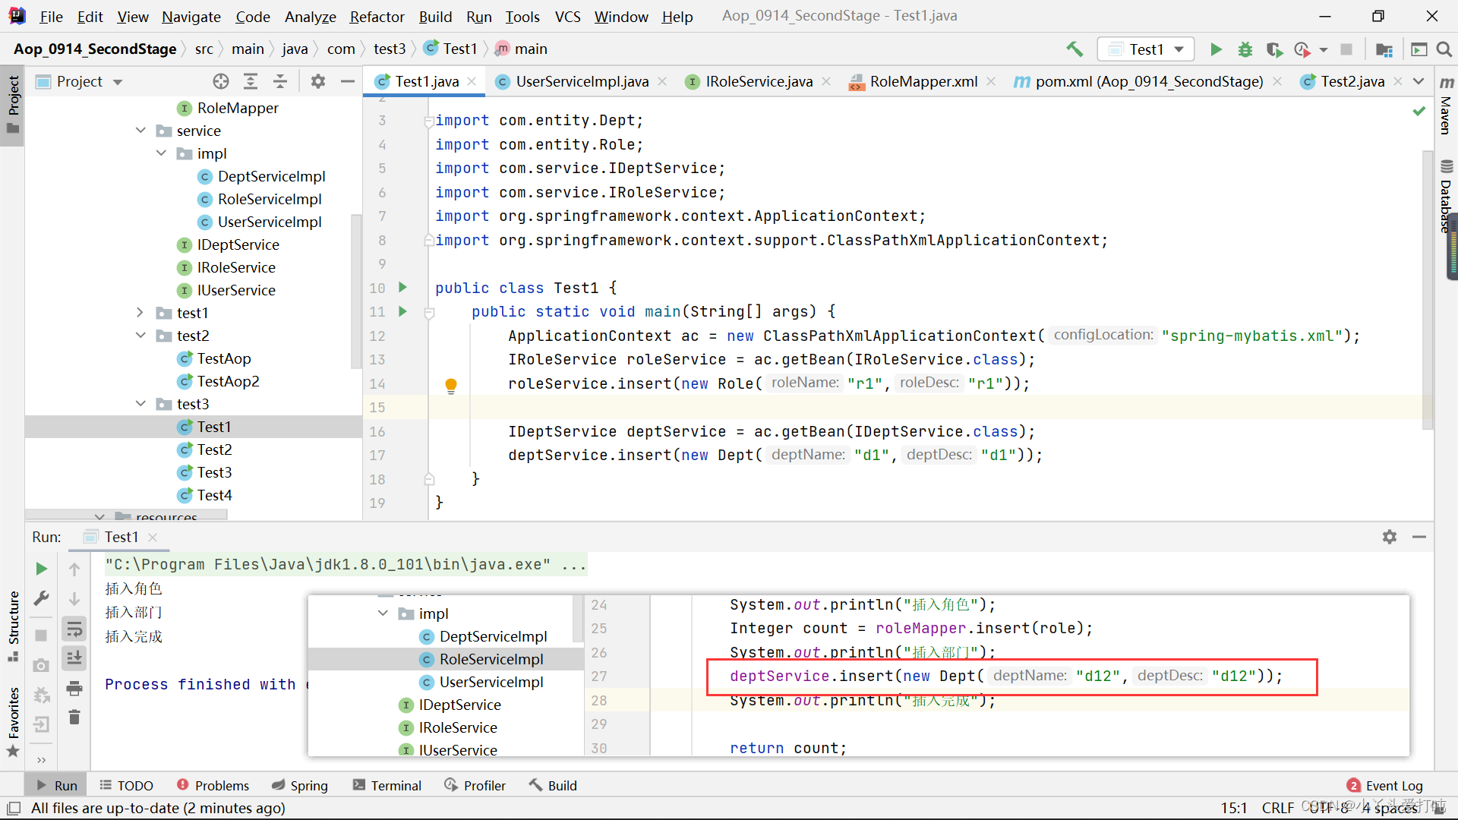The width and height of the screenshot is (1458, 820).
Task: Click Run gutter arrow beside main method
Action: coord(403,311)
